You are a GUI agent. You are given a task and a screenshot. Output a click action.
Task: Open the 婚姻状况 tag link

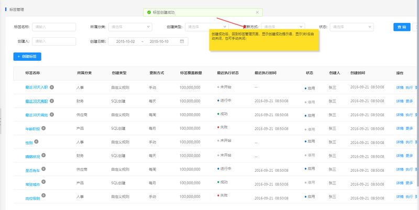pyautogui.click(x=32, y=156)
